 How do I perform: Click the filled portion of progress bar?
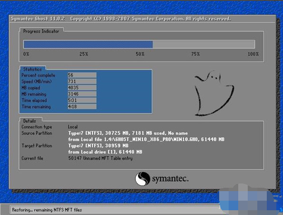click(88, 44)
